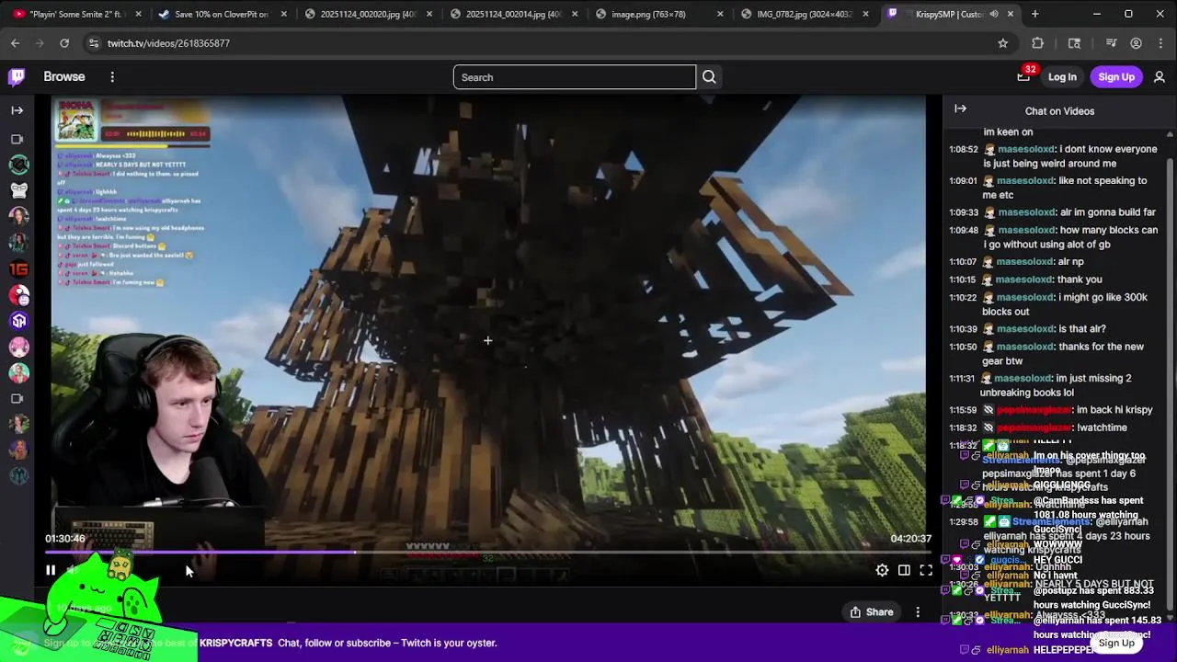
Task: View site information icon in address bar
Action: click(x=93, y=43)
